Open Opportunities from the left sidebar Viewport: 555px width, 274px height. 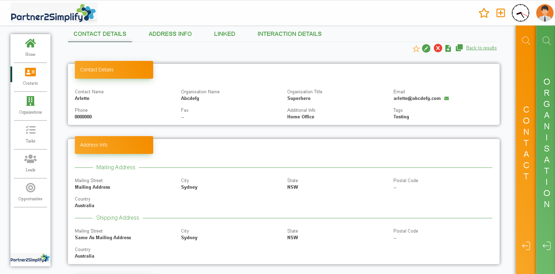[x=30, y=192]
